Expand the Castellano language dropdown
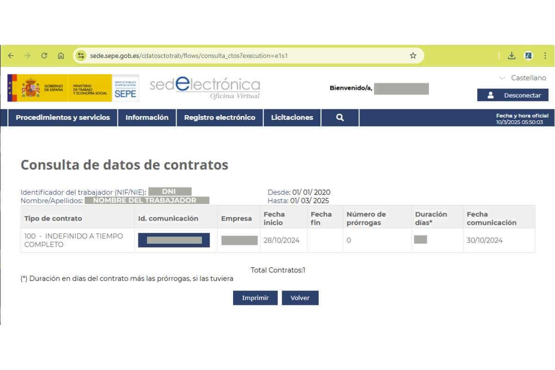This screenshot has width=555, height=370. click(x=523, y=78)
